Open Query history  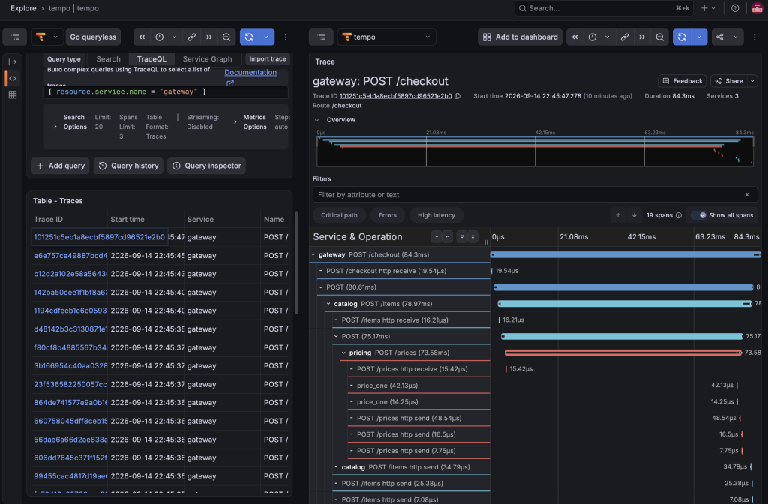[x=129, y=166]
